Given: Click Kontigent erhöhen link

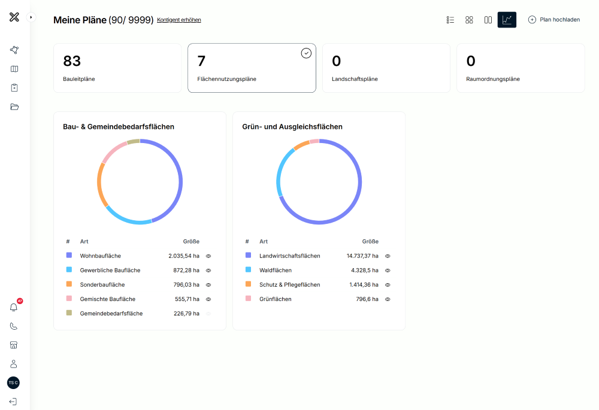Looking at the screenshot, I should pos(179,20).
